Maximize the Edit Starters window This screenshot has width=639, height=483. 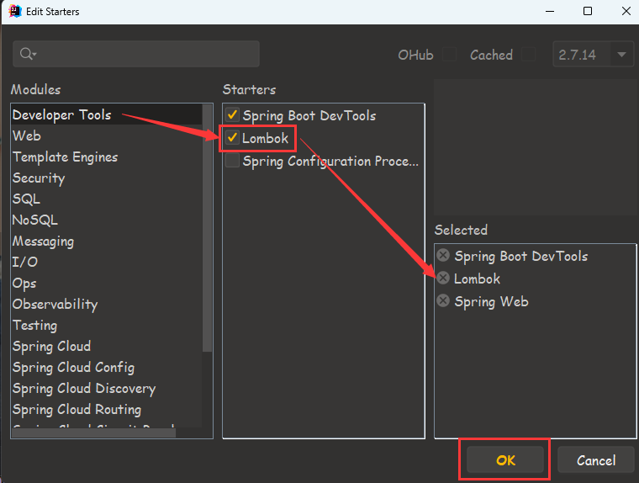pyautogui.click(x=588, y=11)
